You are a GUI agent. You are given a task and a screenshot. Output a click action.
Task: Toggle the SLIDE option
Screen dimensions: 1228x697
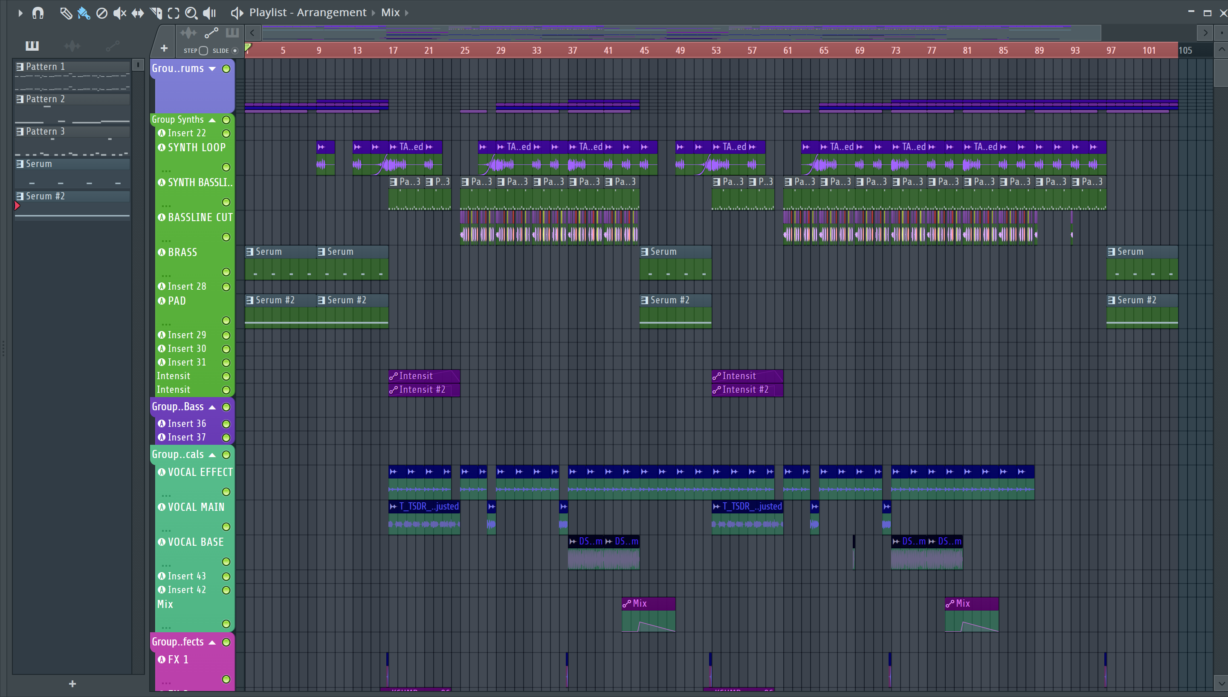tap(235, 51)
